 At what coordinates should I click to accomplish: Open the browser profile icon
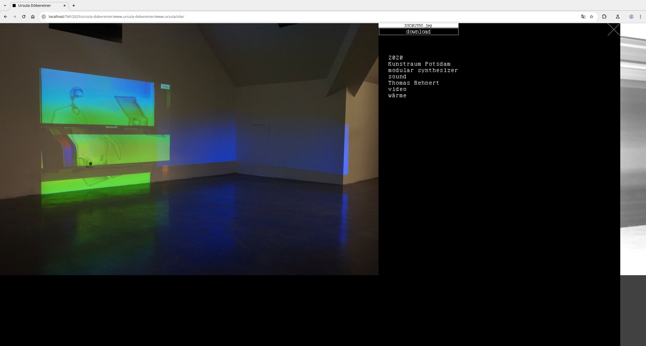coord(631,17)
